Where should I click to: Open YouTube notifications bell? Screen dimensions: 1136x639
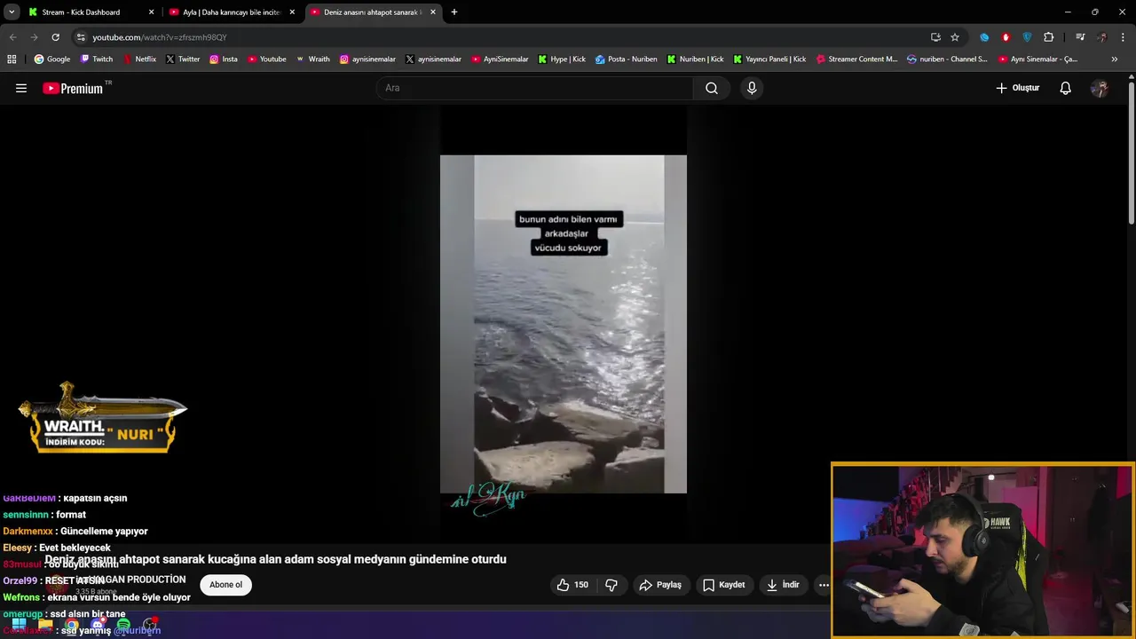pyautogui.click(x=1065, y=88)
